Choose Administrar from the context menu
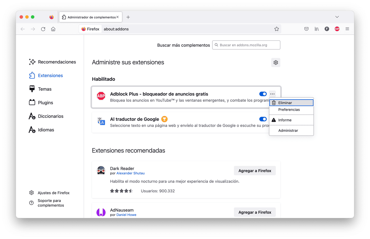Viewport: 370px width, 239px height. 291,131
